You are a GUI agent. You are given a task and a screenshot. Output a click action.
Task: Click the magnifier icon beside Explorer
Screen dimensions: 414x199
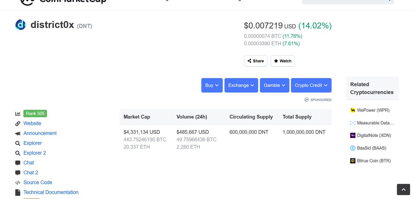click(x=18, y=143)
